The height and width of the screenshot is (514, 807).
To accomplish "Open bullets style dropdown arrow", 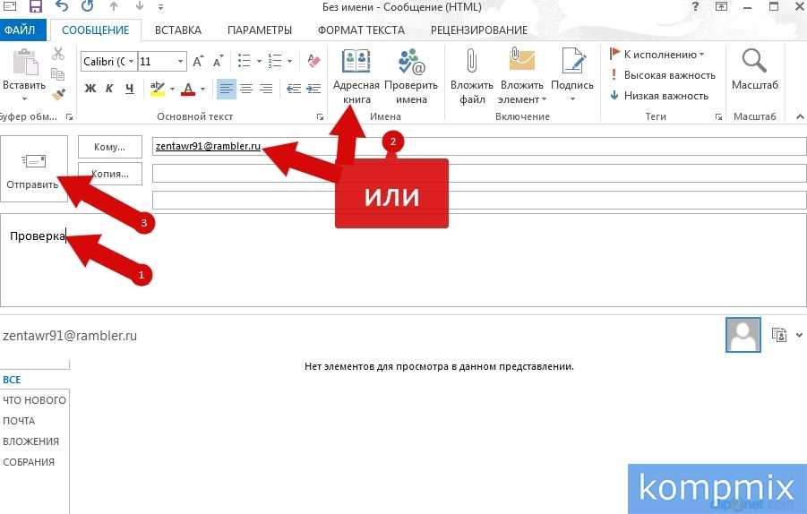I will click(259, 61).
